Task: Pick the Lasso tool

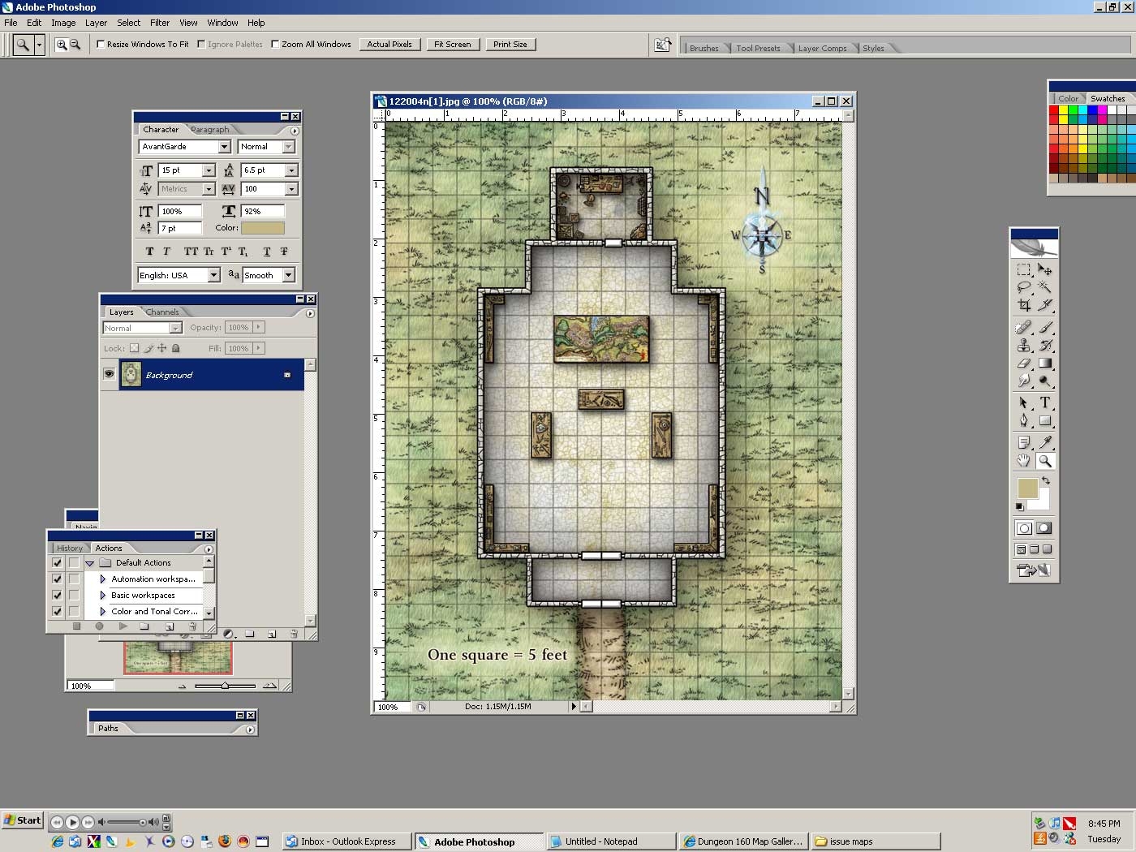Action: (1024, 287)
